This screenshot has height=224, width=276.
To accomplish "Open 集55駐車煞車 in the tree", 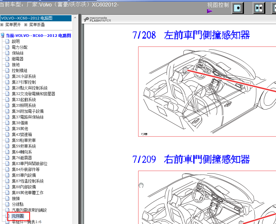I will click(x=24, y=140).
